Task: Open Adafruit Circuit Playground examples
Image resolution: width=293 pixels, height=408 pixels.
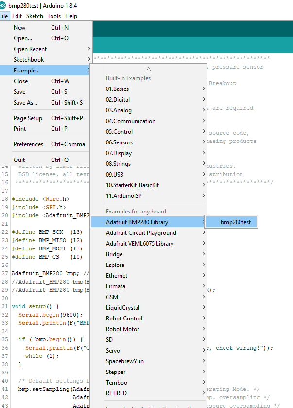Action: pyautogui.click(x=149, y=232)
